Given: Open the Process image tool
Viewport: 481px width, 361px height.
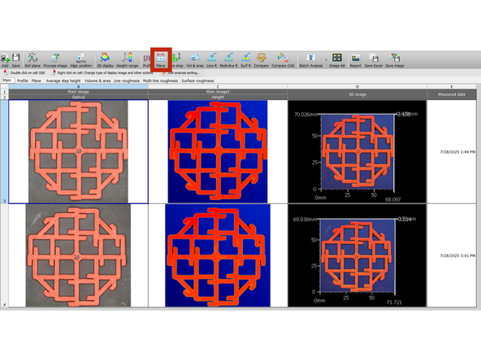Looking at the screenshot, I should pyautogui.click(x=55, y=60).
